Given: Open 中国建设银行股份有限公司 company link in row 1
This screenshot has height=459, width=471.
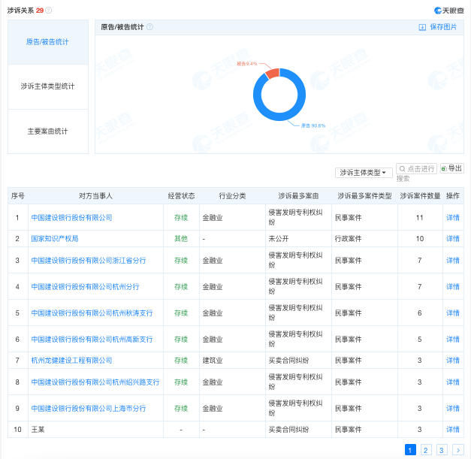Looking at the screenshot, I should pyautogui.click(x=71, y=218).
